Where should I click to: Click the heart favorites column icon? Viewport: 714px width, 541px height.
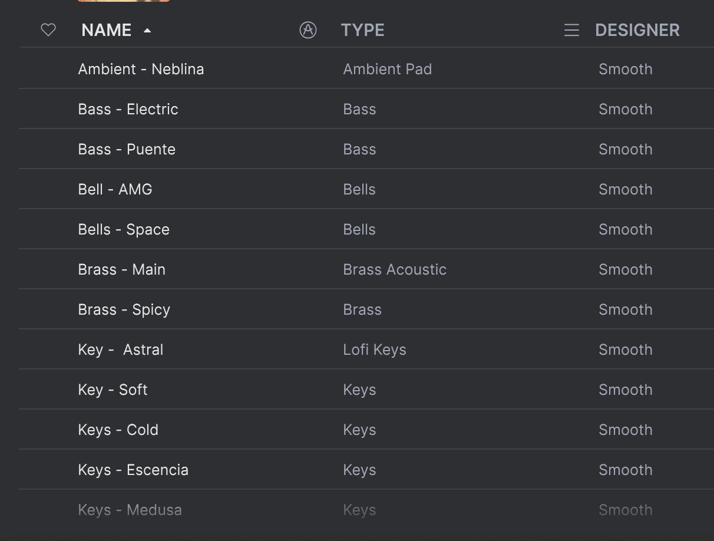coord(48,30)
